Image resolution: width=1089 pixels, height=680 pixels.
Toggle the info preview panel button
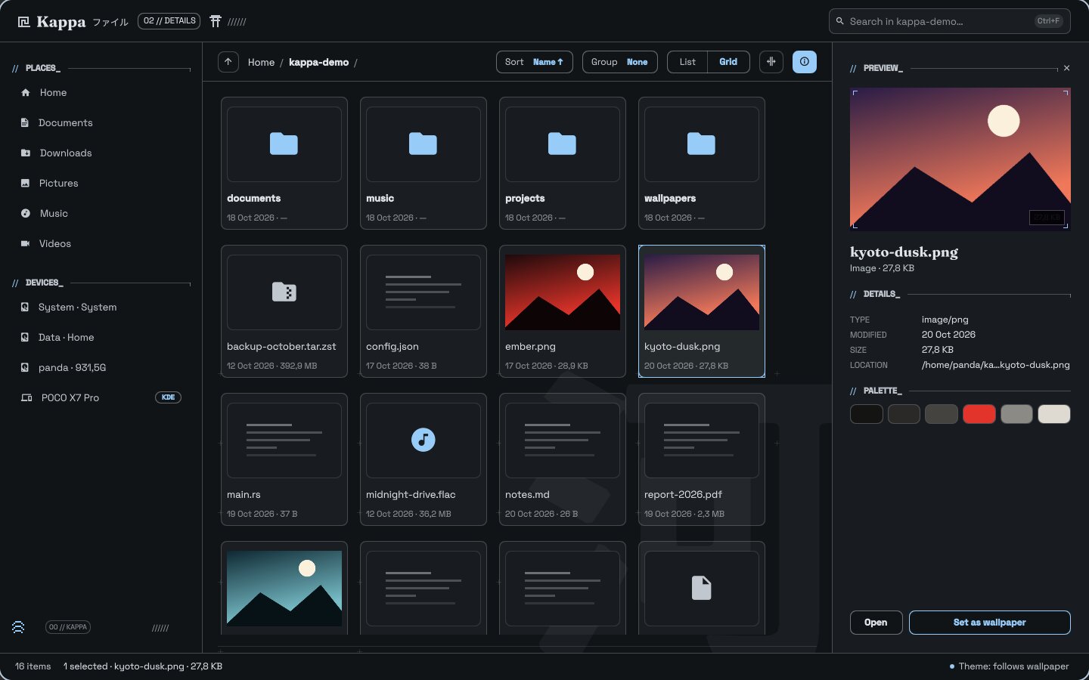coord(805,62)
